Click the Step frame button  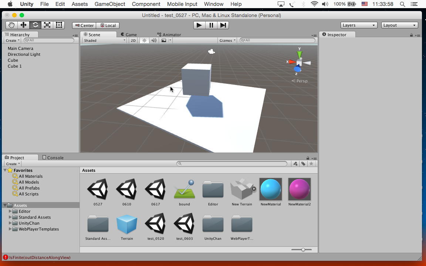click(223, 25)
